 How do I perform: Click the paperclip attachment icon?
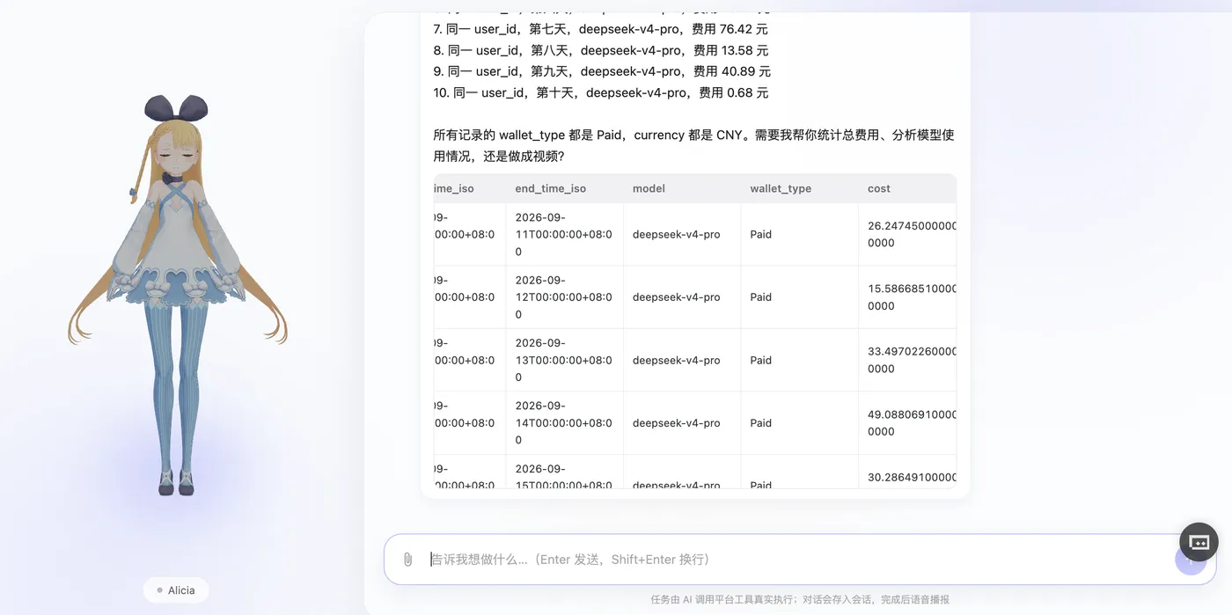pyautogui.click(x=407, y=560)
